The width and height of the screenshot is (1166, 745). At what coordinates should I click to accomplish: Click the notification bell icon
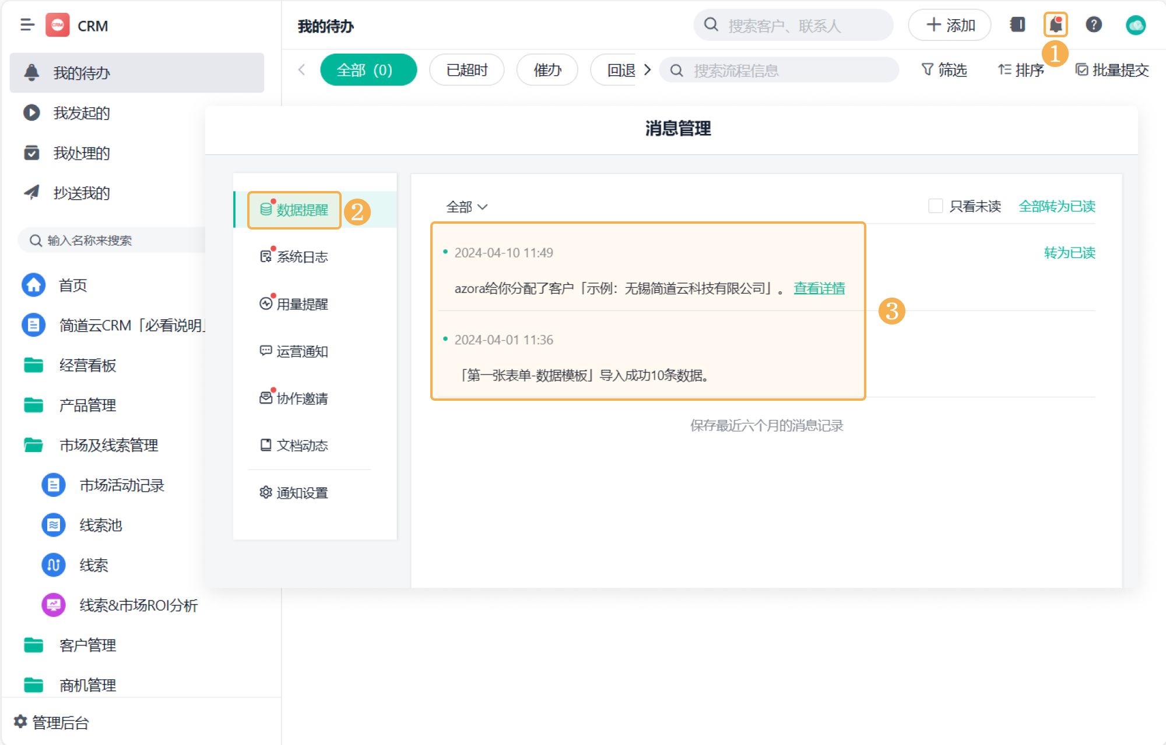click(1055, 25)
